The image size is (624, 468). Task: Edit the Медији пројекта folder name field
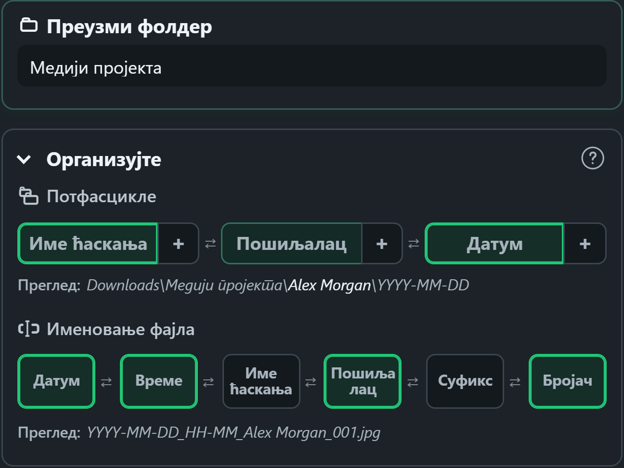click(312, 66)
